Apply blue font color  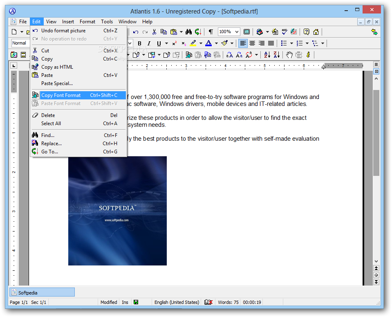[x=208, y=43]
